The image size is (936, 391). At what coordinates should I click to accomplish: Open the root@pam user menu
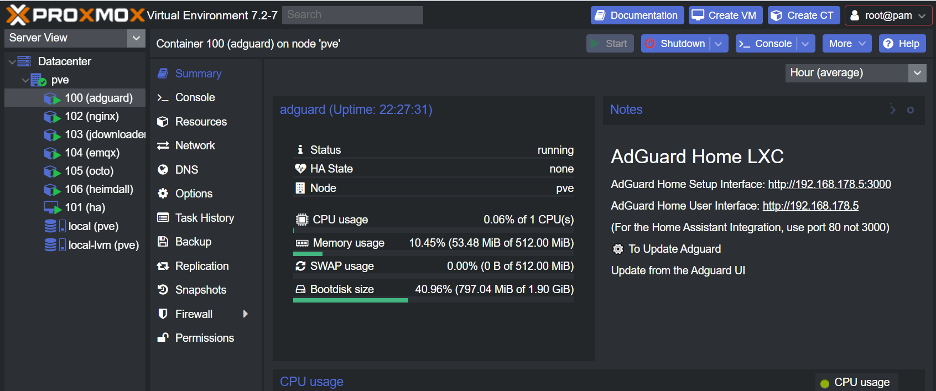pyautogui.click(x=888, y=15)
